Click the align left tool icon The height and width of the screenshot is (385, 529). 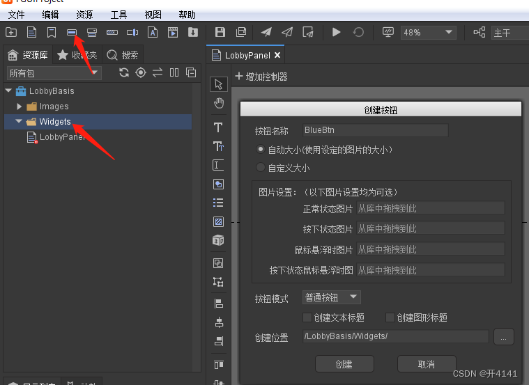(219, 304)
